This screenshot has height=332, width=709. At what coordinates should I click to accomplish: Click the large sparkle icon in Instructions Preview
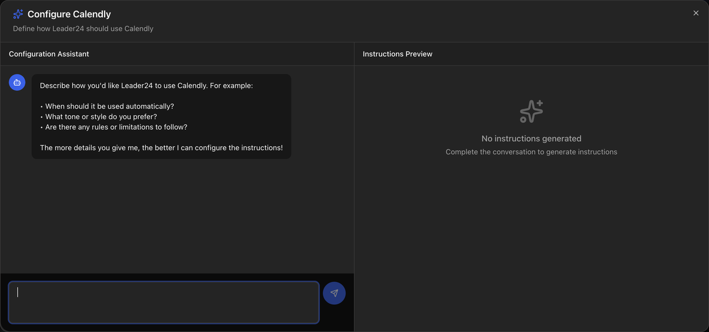[531, 112]
